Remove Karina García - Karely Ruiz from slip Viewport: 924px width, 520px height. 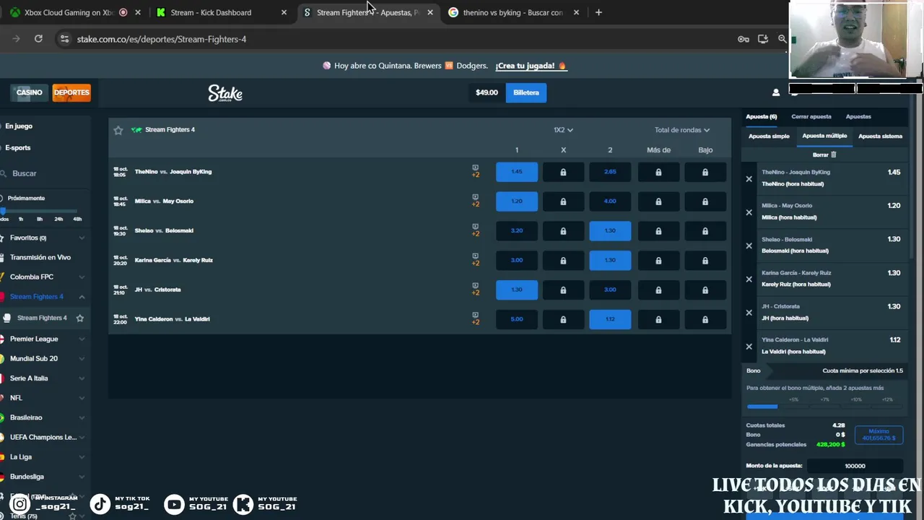coord(749,279)
